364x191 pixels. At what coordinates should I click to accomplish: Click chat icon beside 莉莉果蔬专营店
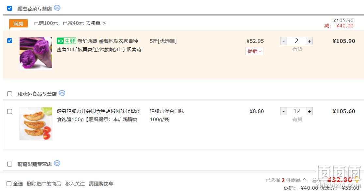click(x=57, y=163)
